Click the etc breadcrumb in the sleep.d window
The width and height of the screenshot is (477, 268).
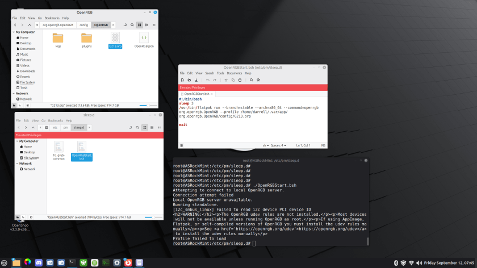[x=56, y=128]
